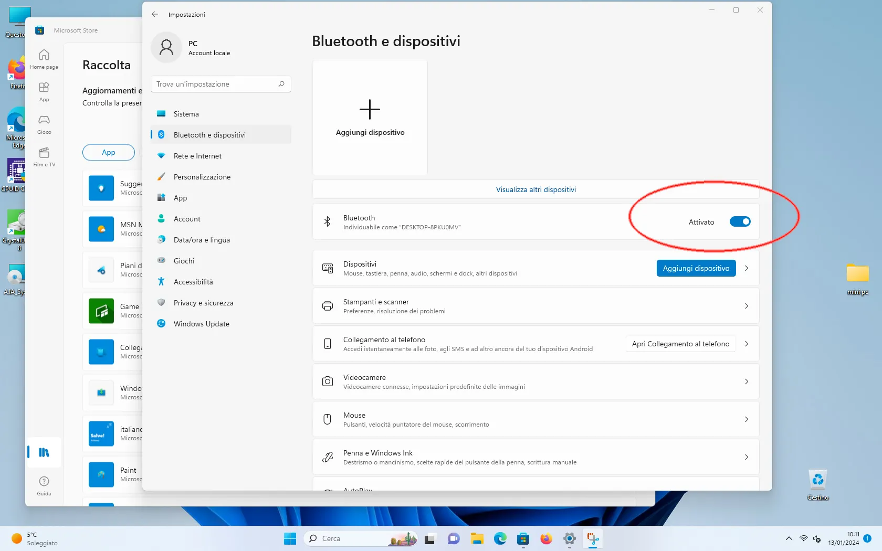
Task: Open Windows Update settings section
Action: click(x=201, y=324)
